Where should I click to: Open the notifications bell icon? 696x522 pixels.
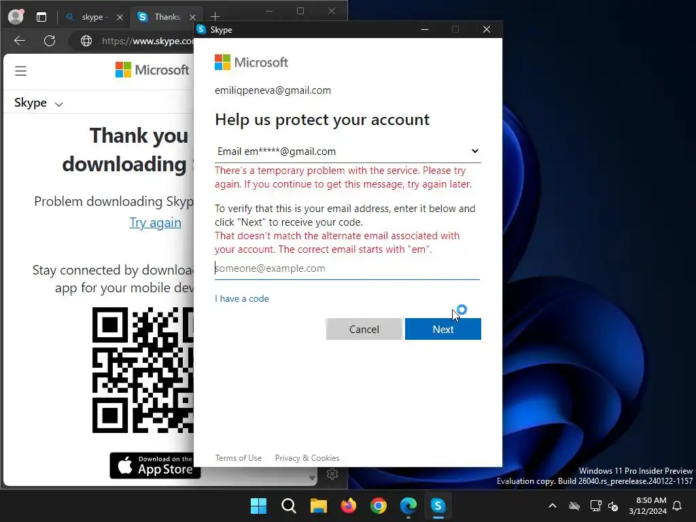point(678,506)
